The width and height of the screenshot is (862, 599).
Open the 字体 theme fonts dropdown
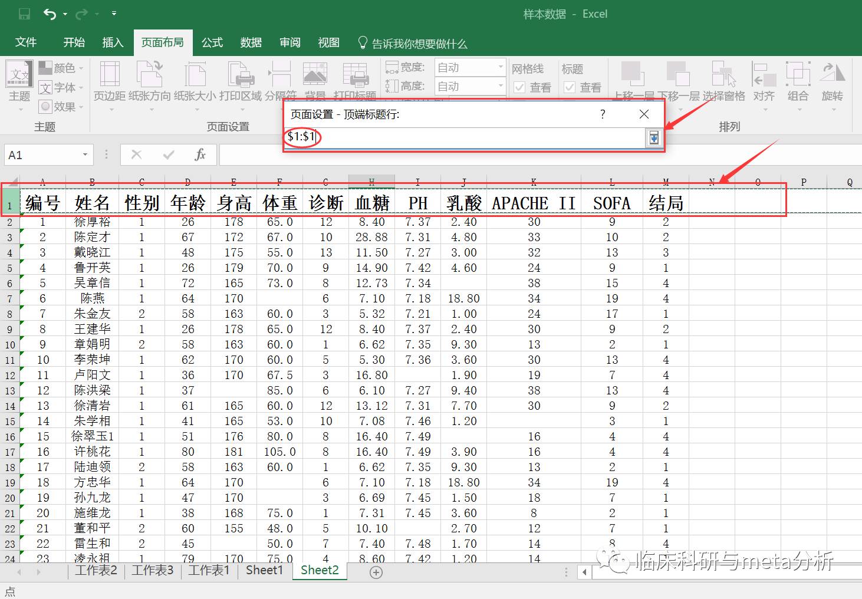[61, 87]
